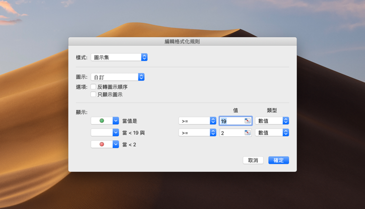
Task: Click the 顯示: label
Action: [x=82, y=112]
